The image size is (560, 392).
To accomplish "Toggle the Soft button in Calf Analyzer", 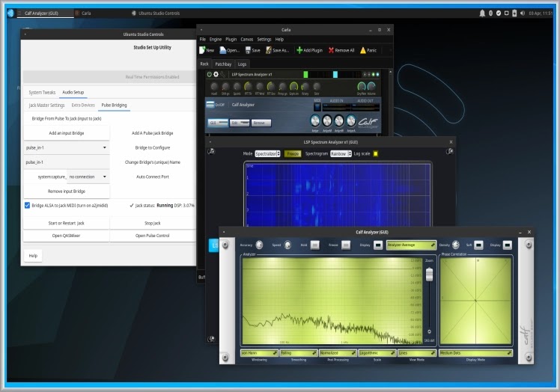I will pos(478,245).
